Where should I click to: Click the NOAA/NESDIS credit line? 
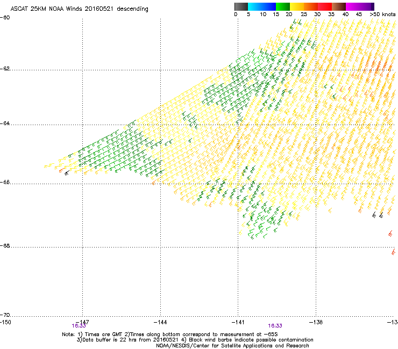pos(232,346)
